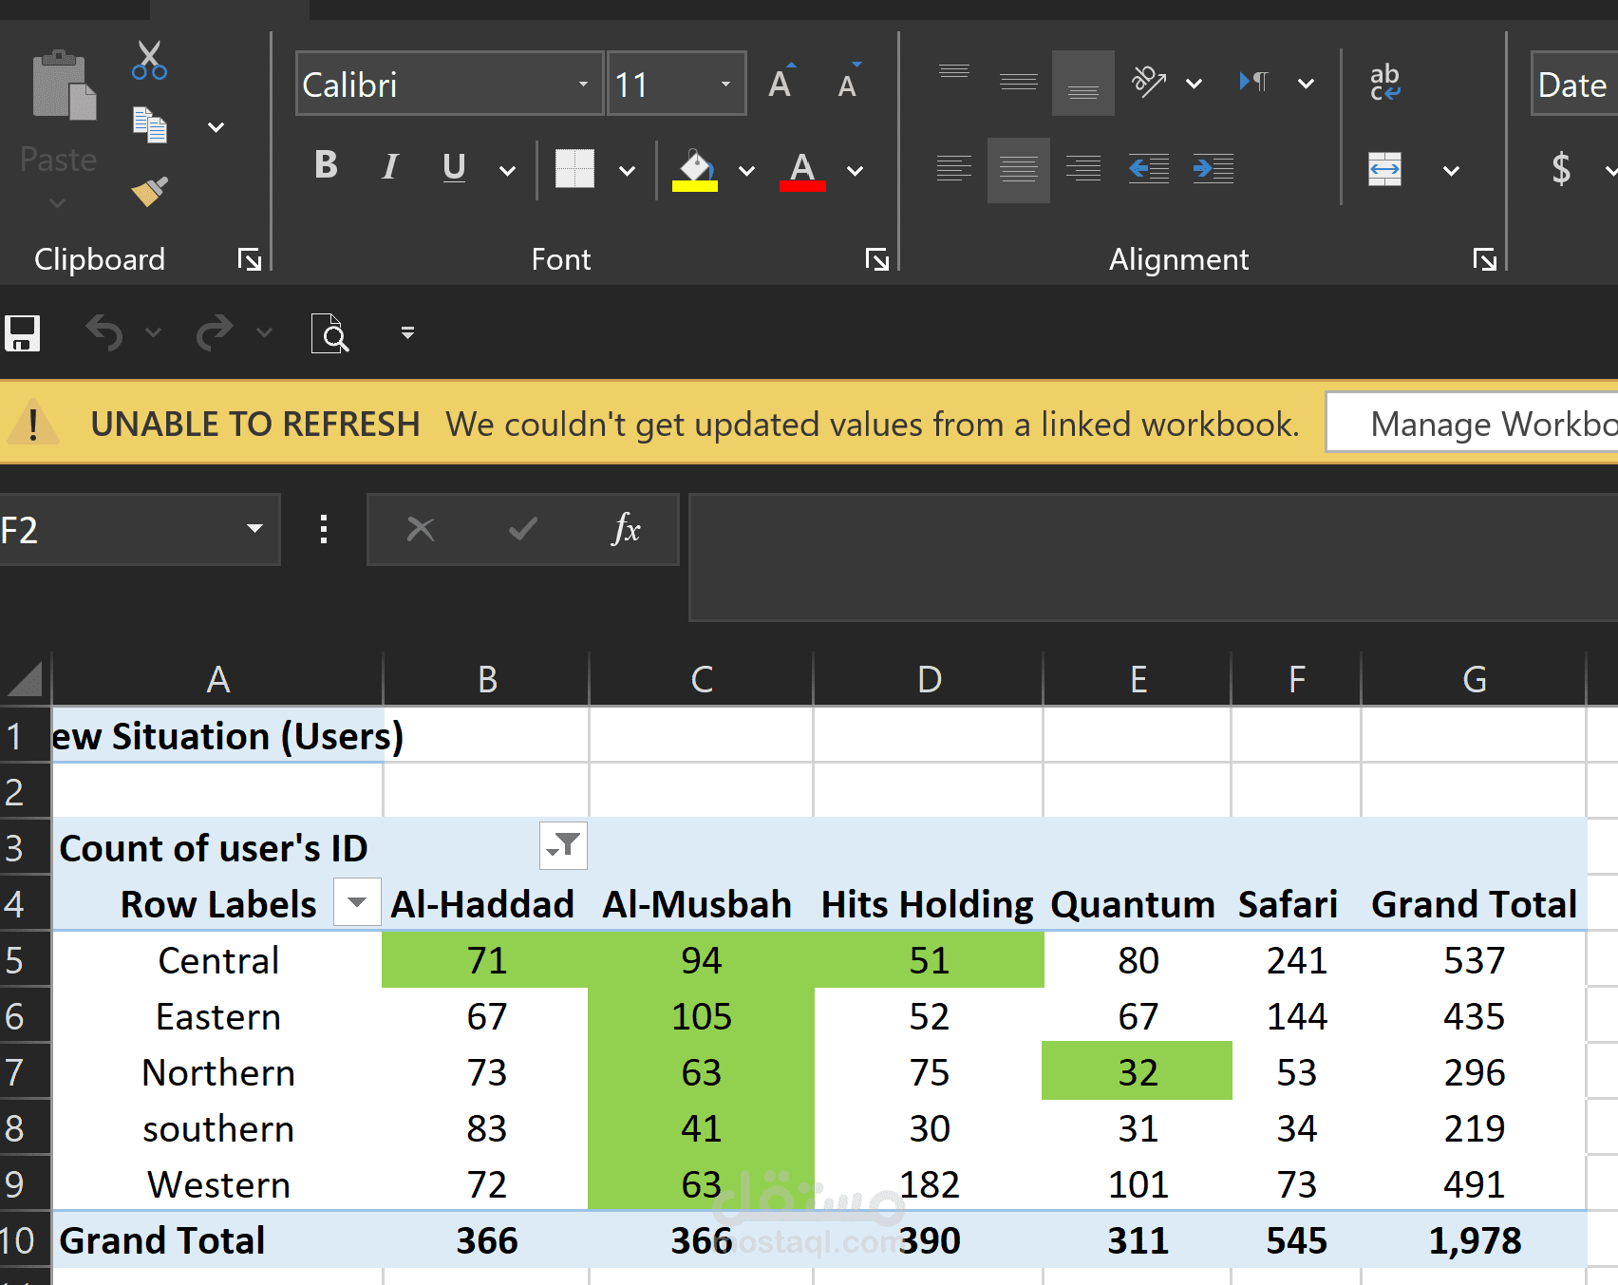Viewport: 1618px width, 1285px height.
Task: Click the Accounting dollar format icon
Action: (1561, 169)
